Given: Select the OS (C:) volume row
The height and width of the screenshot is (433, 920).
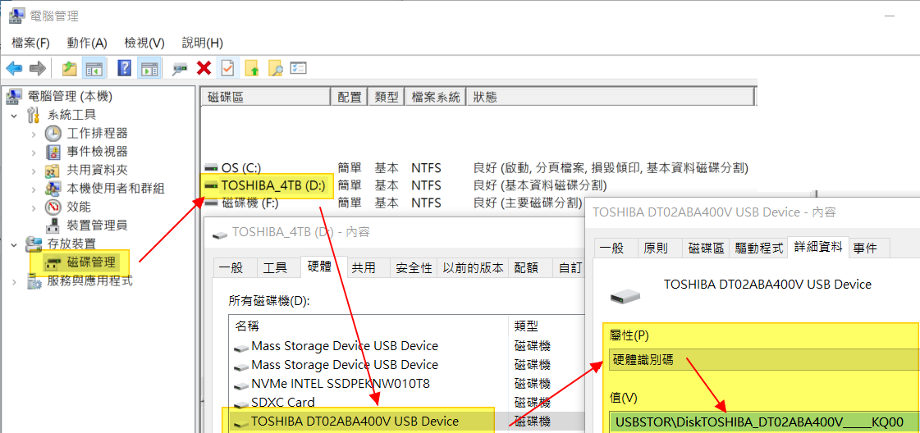Looking at the screenshot, I should (x=477, y=169).
